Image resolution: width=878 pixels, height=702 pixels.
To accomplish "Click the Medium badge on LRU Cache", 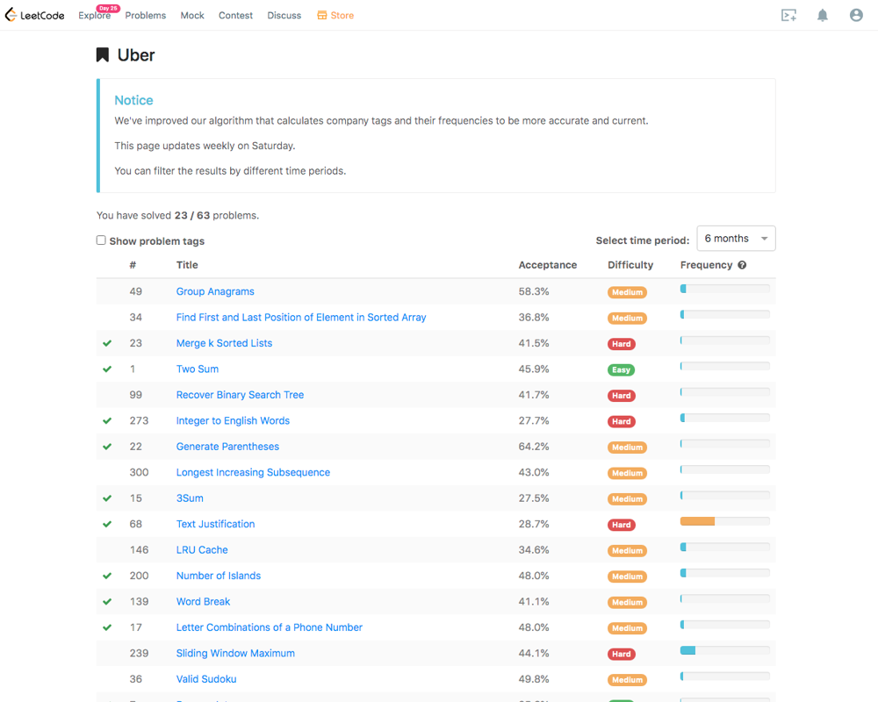I will tap(627, 551).
